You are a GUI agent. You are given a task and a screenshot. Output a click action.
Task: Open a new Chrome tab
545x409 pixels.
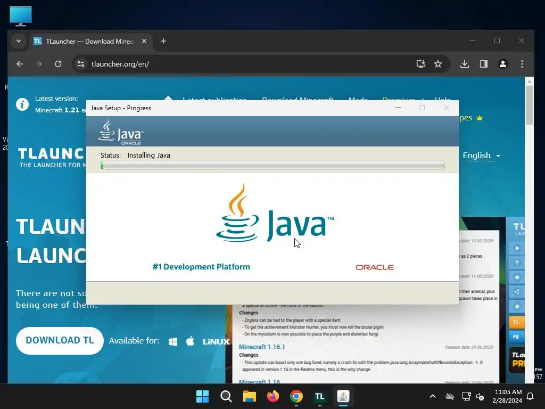[x=163, y=41]
